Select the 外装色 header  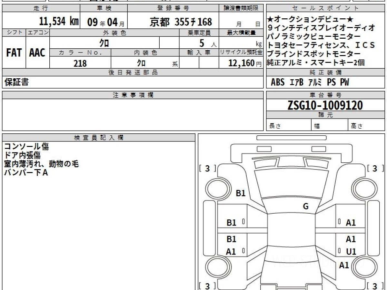click(x=114, y=33)
